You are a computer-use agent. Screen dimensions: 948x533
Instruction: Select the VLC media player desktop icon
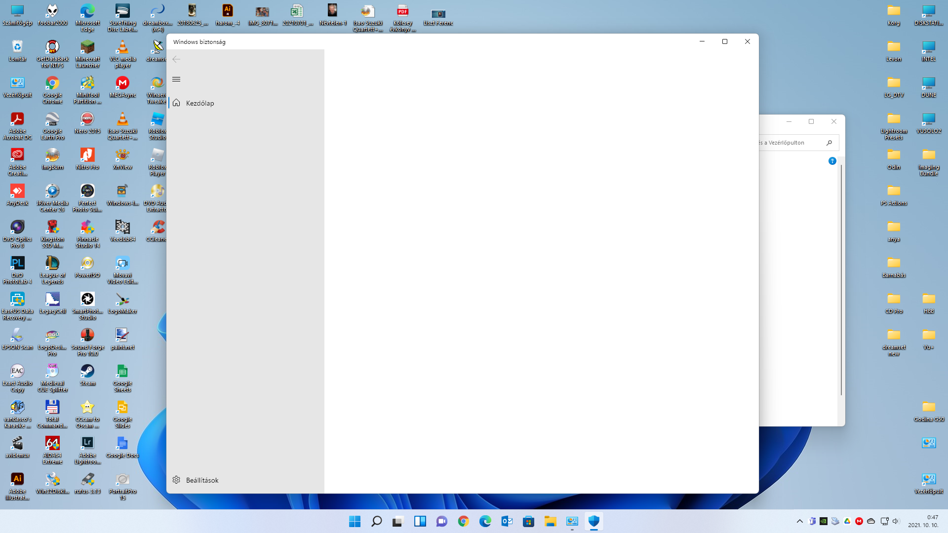(122, 54)
